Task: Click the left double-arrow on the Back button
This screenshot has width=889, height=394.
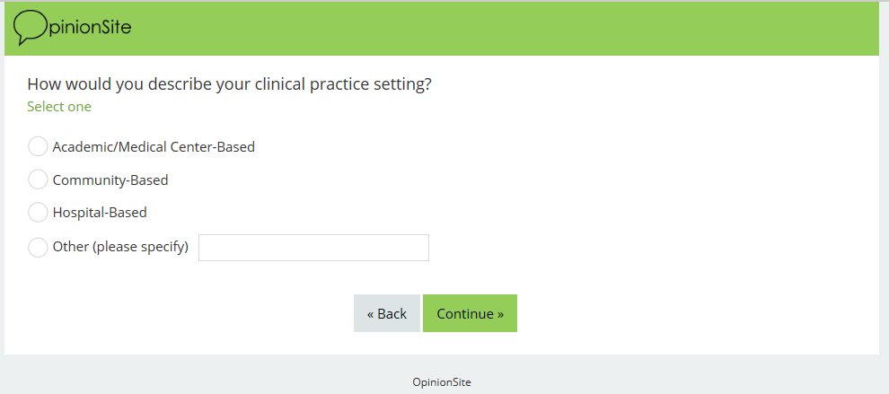Action: 371,314
